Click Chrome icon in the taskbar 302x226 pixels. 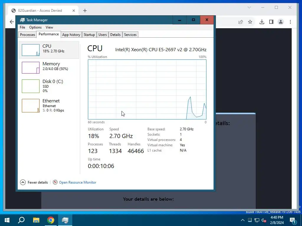point(51,220)
